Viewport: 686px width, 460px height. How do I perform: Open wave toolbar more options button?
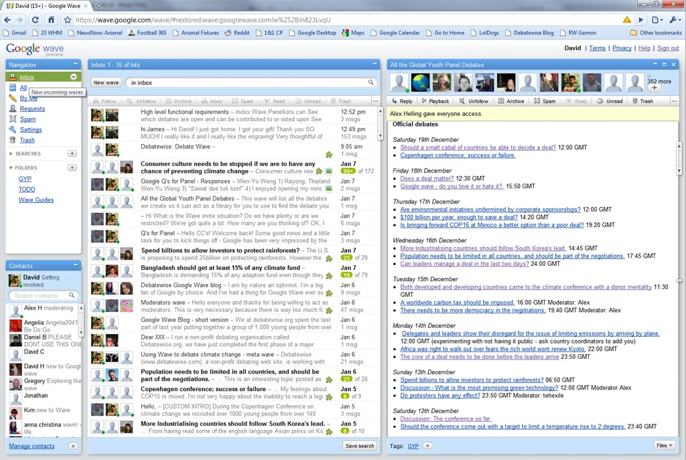click(x=674, y=101)
